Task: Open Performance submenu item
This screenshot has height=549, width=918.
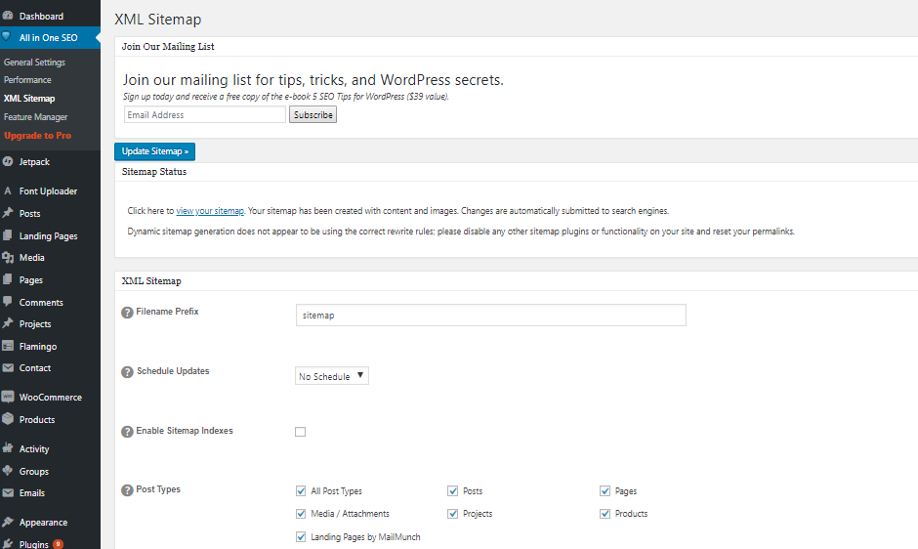Action: pos(27,80)
